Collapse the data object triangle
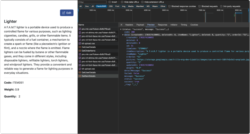The height and width of the screenshot is (134, 250). 123,35
